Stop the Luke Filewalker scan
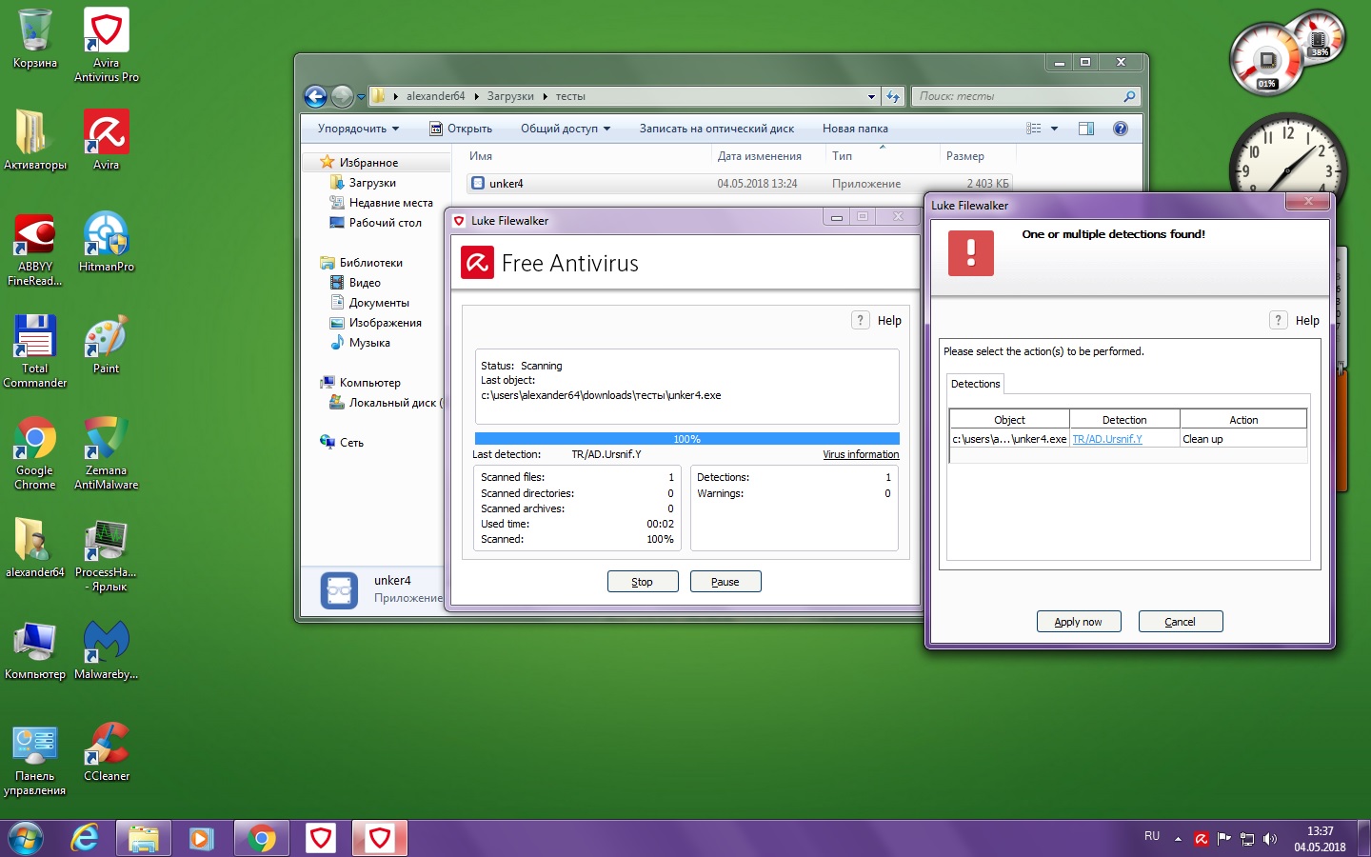Viewport: 1371px width, 857px height. [x=642, y=582]
